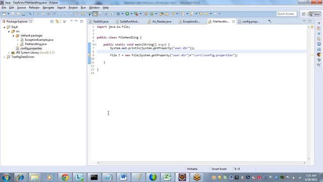This screenshot has width=323, height=182.
Task: Toggle Show Whitespace Characters pilcrow icon
Action: click(x=111, y=14)
